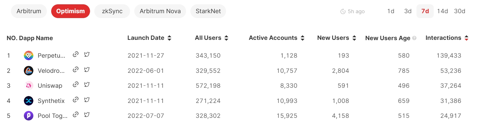Set time range to 30d
This screenshot has height=123, width=478.
(460, 11)
